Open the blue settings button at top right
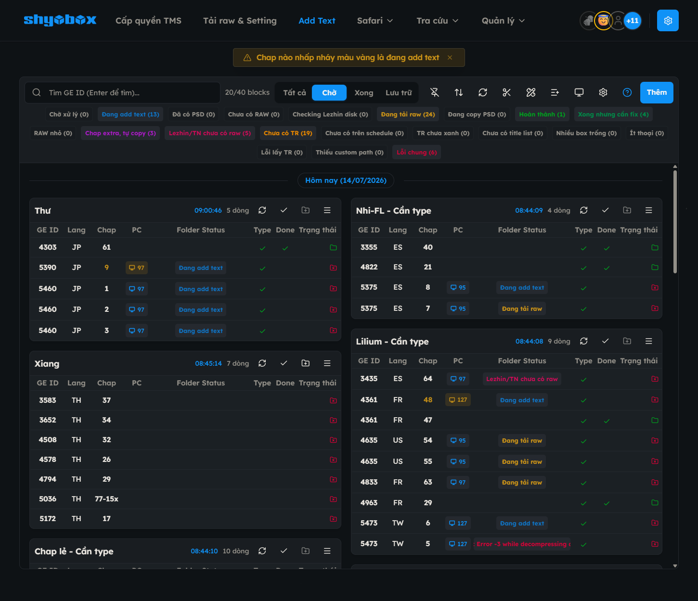The height and width of the screenshot is (601, 698). pos(668,21)
